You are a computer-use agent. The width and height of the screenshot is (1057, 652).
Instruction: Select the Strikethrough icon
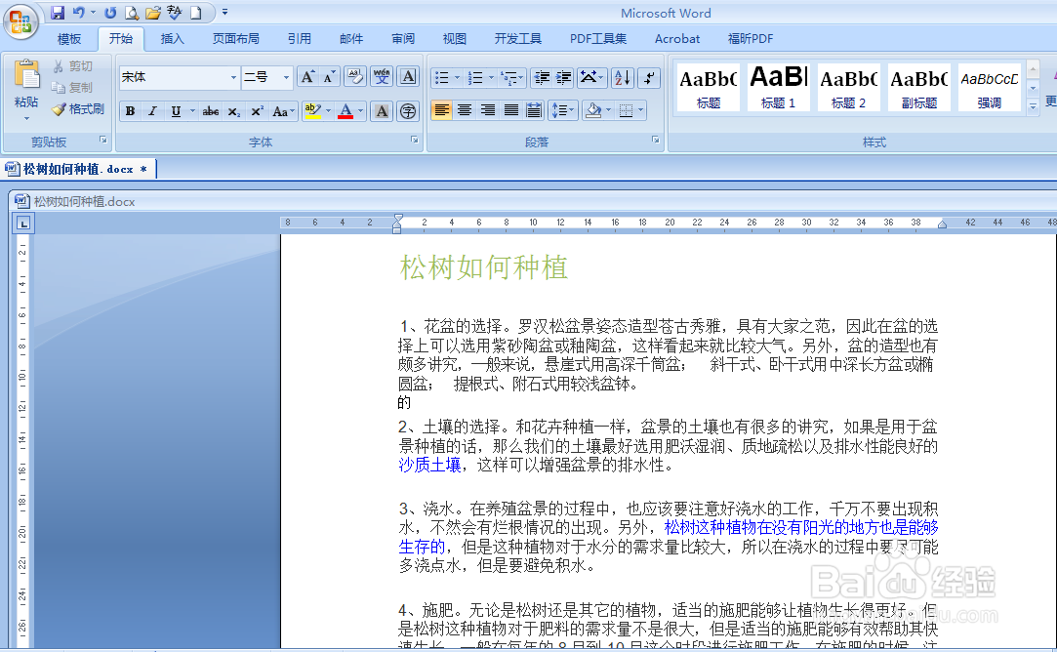(211, 110)
